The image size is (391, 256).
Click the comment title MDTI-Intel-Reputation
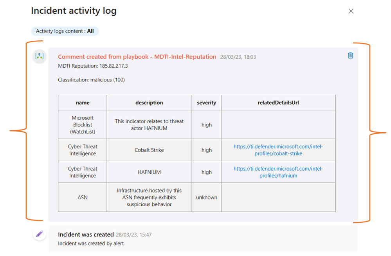[x=137, y=57]
